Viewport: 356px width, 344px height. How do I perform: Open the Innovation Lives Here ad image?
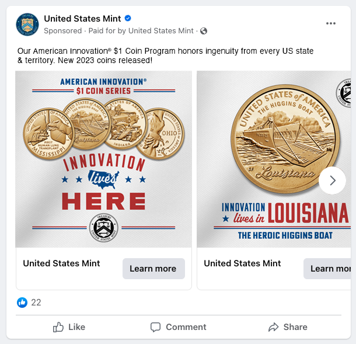click(103, 159)
